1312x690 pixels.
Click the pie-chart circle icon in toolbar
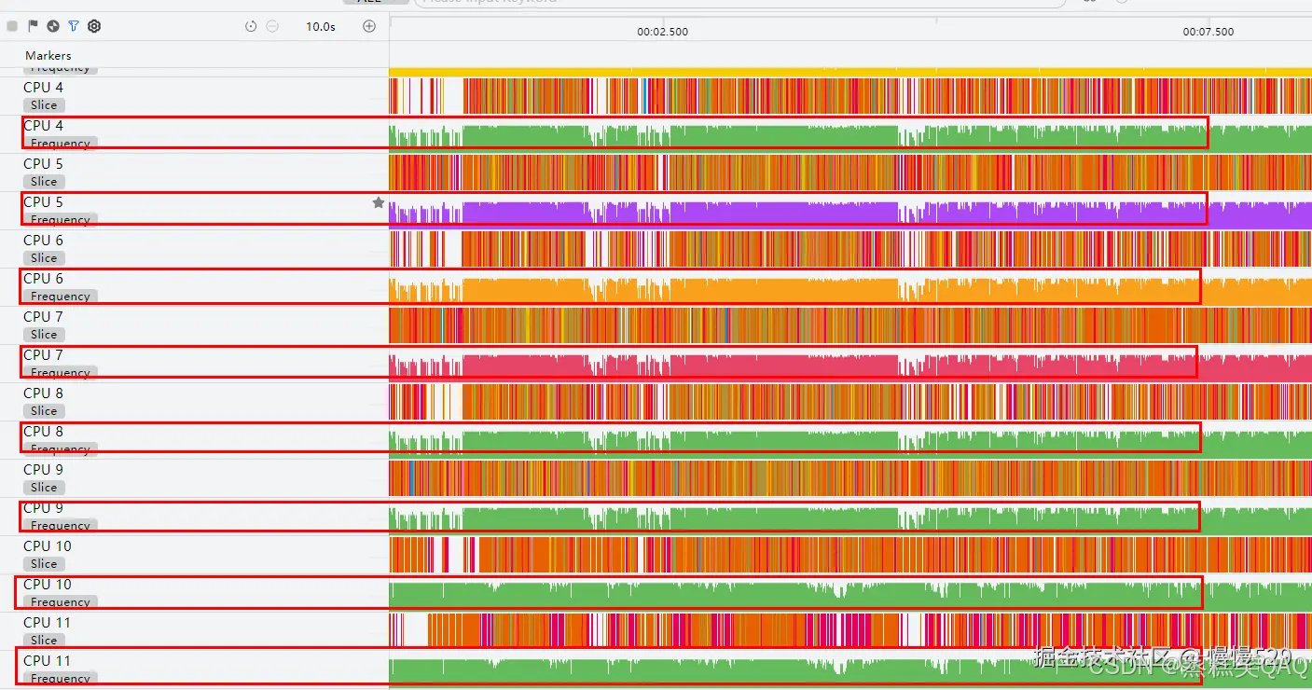53,26
